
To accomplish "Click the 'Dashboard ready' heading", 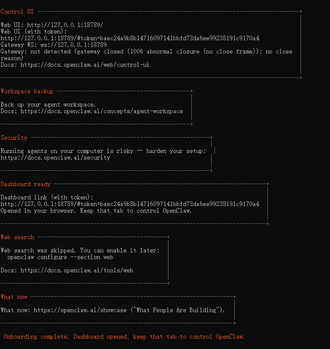I will pos(26,184).
